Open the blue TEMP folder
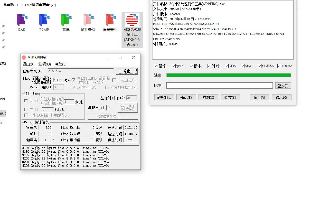This screenshot has width=320, height=205. point(44,20)
